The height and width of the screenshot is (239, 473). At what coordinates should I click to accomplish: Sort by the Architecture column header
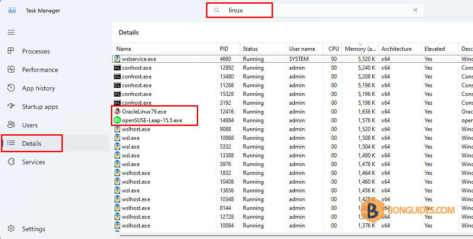coord(400,49)
